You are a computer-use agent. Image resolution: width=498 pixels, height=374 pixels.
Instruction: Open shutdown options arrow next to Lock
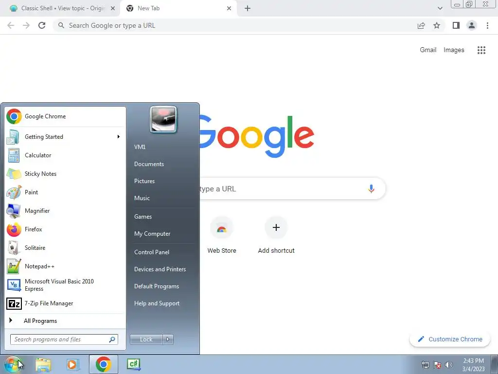[x=168, y=339]
